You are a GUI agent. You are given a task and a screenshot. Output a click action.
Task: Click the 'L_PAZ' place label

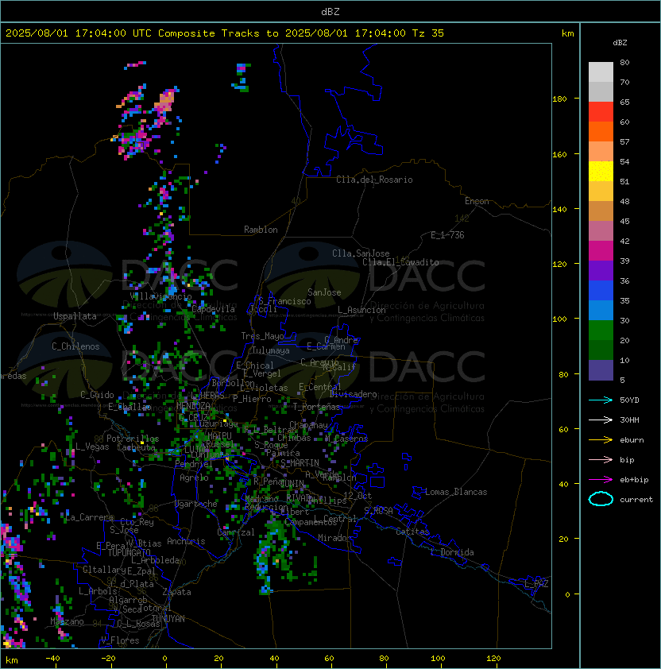coord(536,584)
